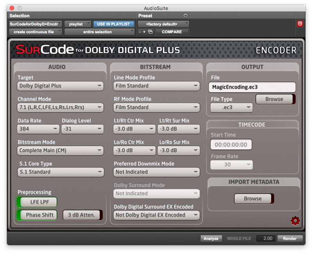Open the Dolby Surround Mode dropdown
The image size is (312, 253).
157,194
